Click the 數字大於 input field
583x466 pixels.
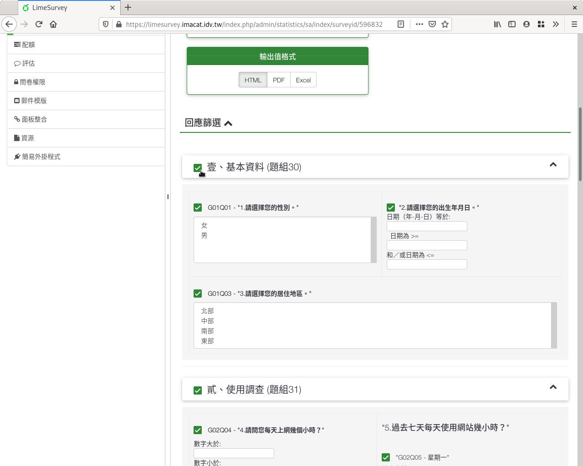[x=234, y=453]
